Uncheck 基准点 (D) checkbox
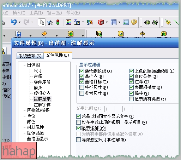Viewport: 181px width, 160px height. 82,76
